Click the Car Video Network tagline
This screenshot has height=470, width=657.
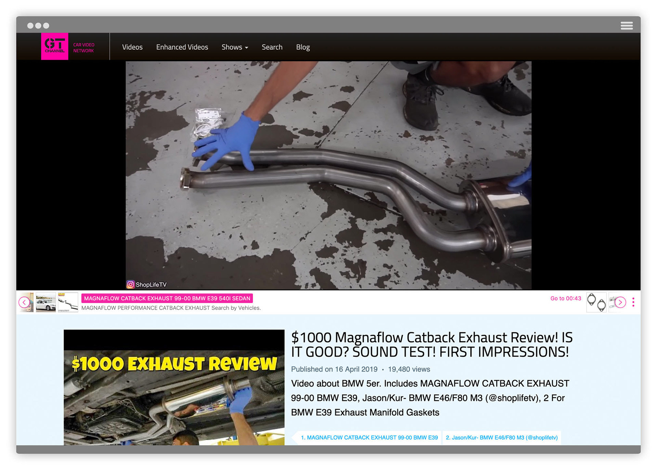(x=84, y=48)
